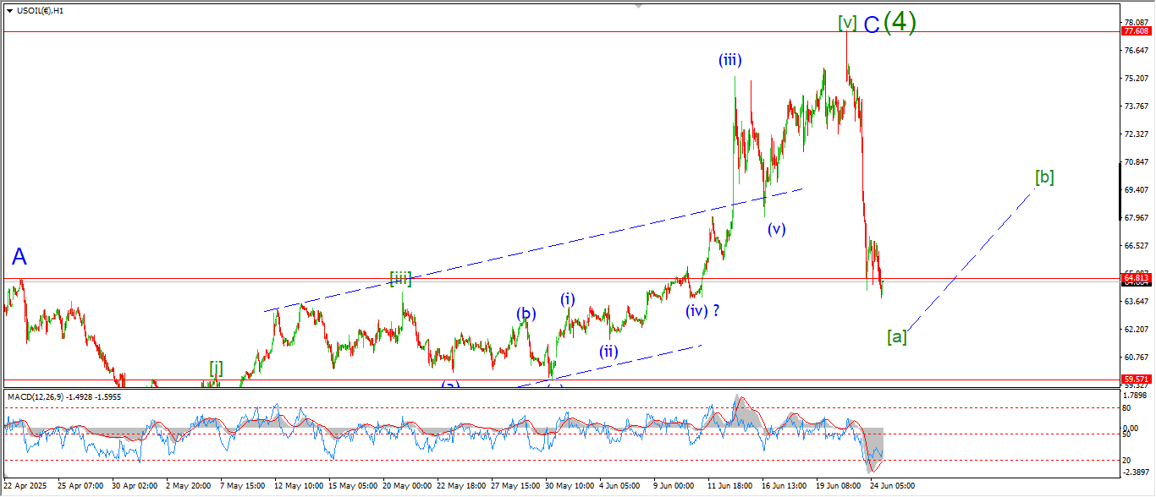Select the green (4) wave label
The height and width of the screenshot is (497, 1156).
(x=900, y=21)
